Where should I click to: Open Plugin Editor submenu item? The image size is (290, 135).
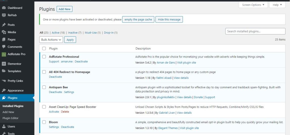[x=10, y=118]
